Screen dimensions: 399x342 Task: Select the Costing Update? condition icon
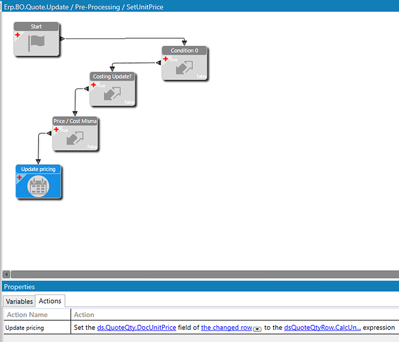[x=112, y=94]
